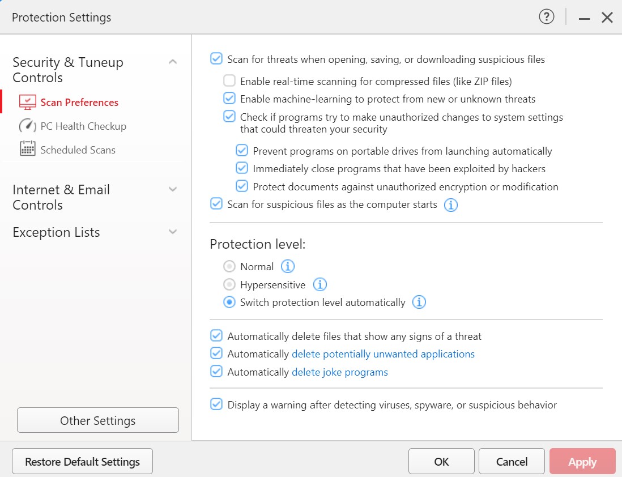Expand the Exception Lists section
The height and width of the screenshot is (477, 622).
pyautogui.click(x=173, y=232)
